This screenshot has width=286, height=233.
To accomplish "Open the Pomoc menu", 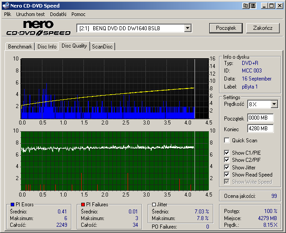I will [x=78, y=14].
